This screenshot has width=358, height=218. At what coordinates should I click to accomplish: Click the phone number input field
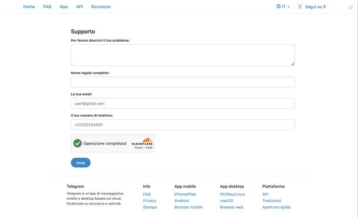point(183,125)
